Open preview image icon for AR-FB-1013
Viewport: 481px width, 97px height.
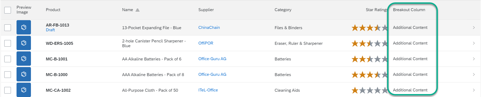(24, 27)
